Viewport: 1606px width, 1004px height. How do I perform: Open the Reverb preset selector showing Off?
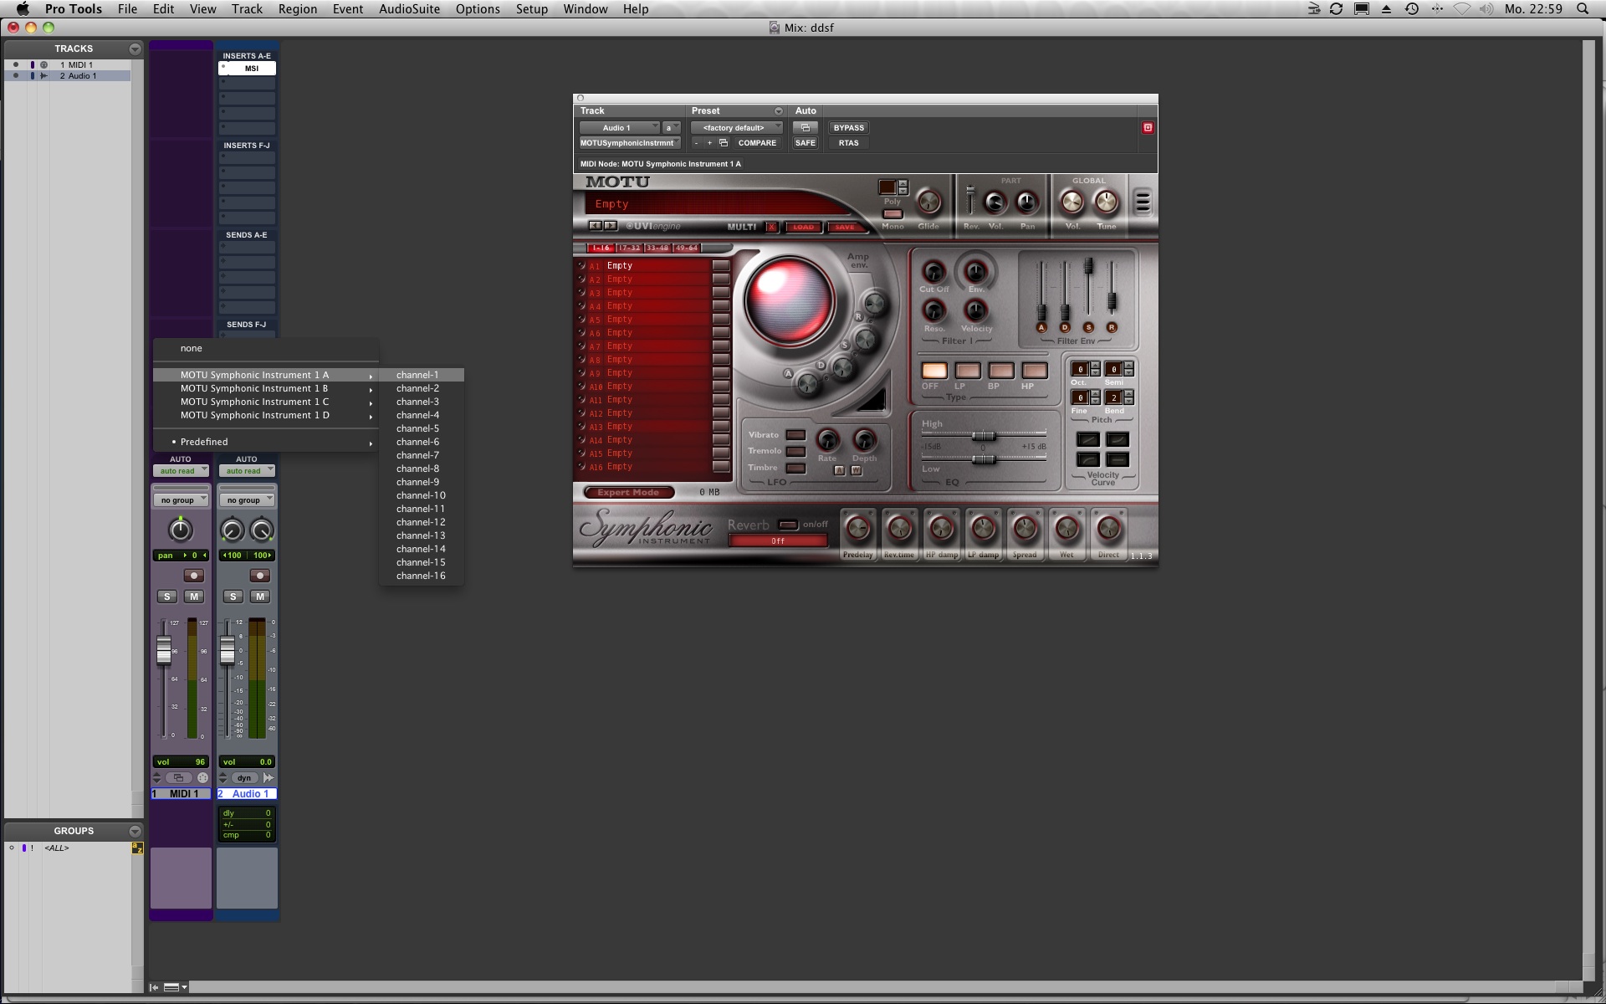pyautogui.click(x=778, y=541)
